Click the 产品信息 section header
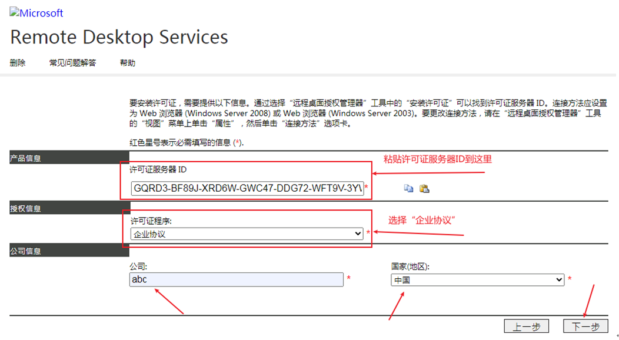Viewport: 619px width, 340px height. click(x=69, y=158)
